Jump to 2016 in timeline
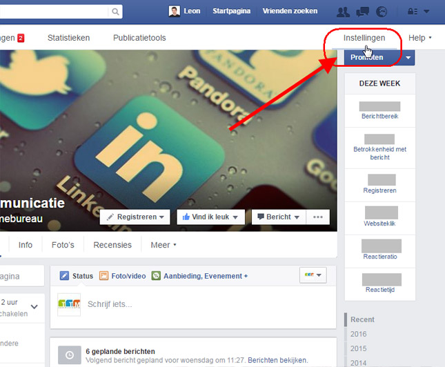The image size is (445, 367). [x=359, y=334]
